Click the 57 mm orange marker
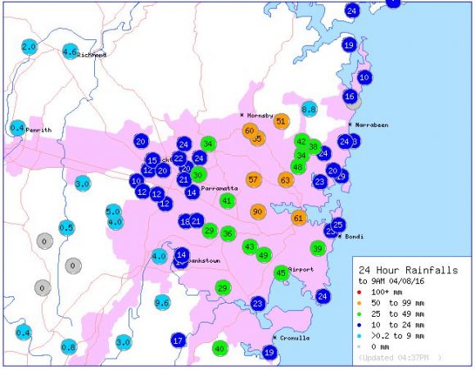The height and width of the screenshot is (370, 475). pos(254,179)
